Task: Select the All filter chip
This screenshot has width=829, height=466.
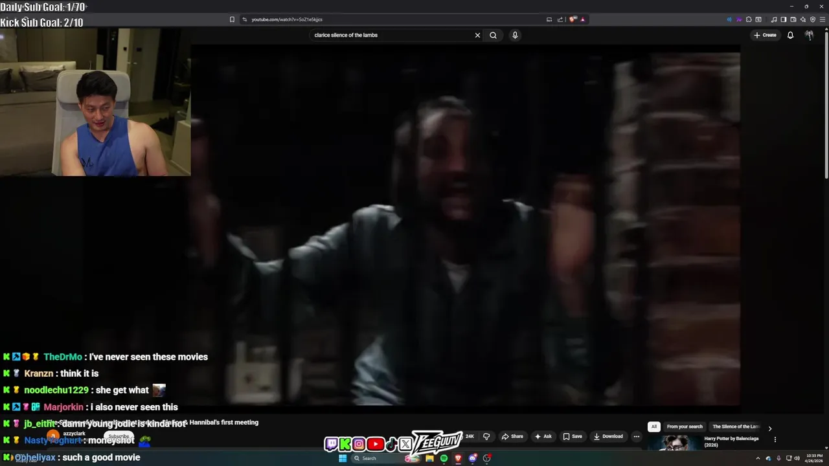Action: pyautogui.click(x=654, y=427)
